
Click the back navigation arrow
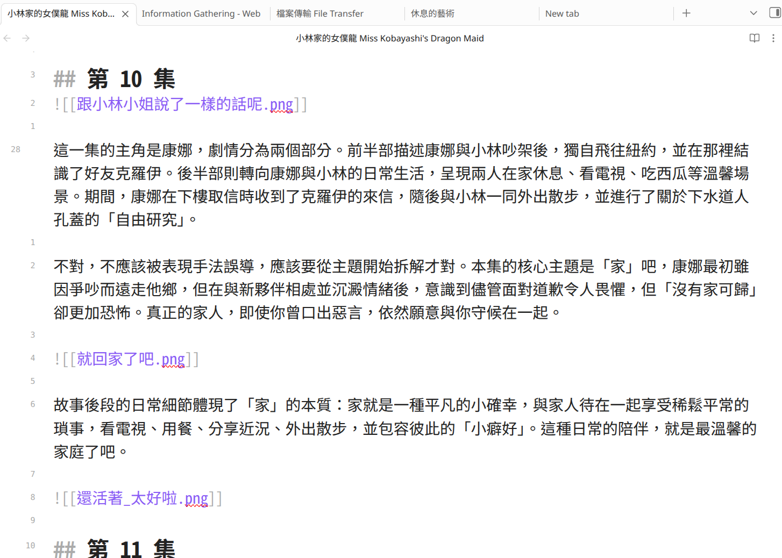tap(8, 38)
